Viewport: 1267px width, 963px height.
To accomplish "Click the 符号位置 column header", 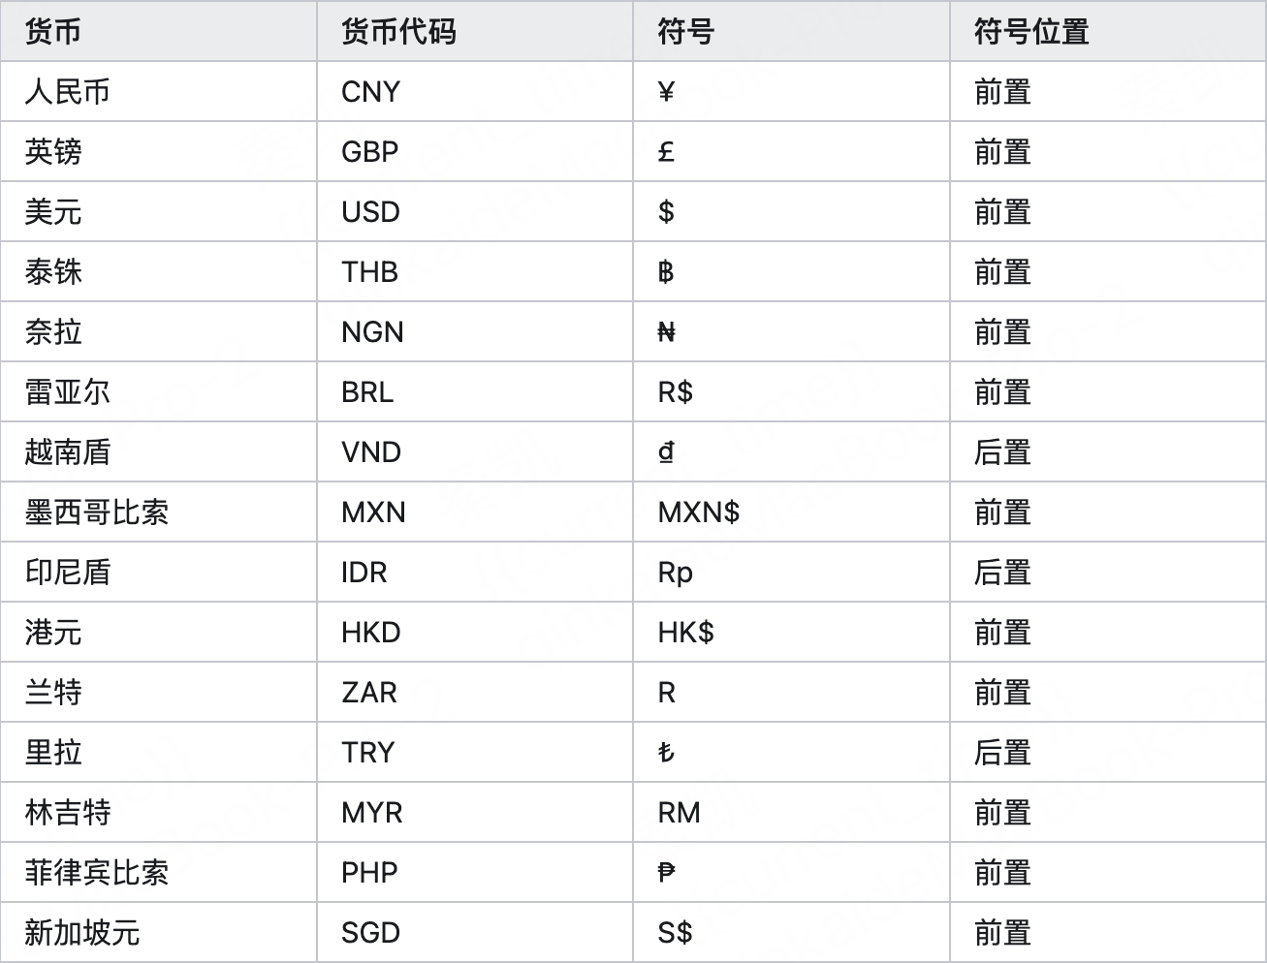I will coord(1031,32).
